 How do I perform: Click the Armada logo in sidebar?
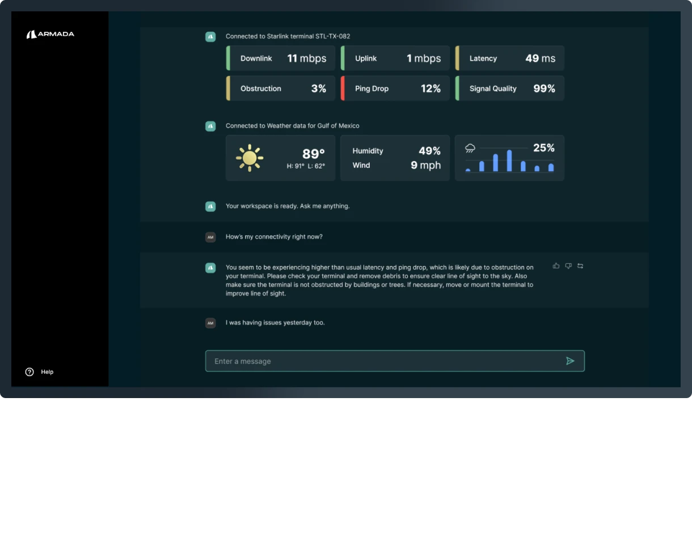pos(50,34)
